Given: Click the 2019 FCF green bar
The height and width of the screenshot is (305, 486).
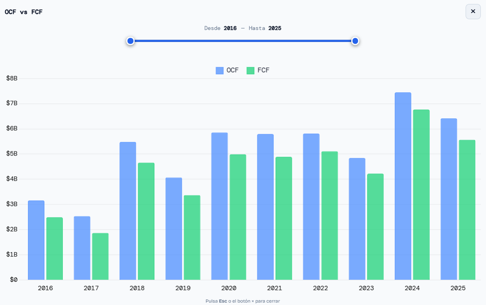Looking at the screenshot, I should click(x=192, y=237).
